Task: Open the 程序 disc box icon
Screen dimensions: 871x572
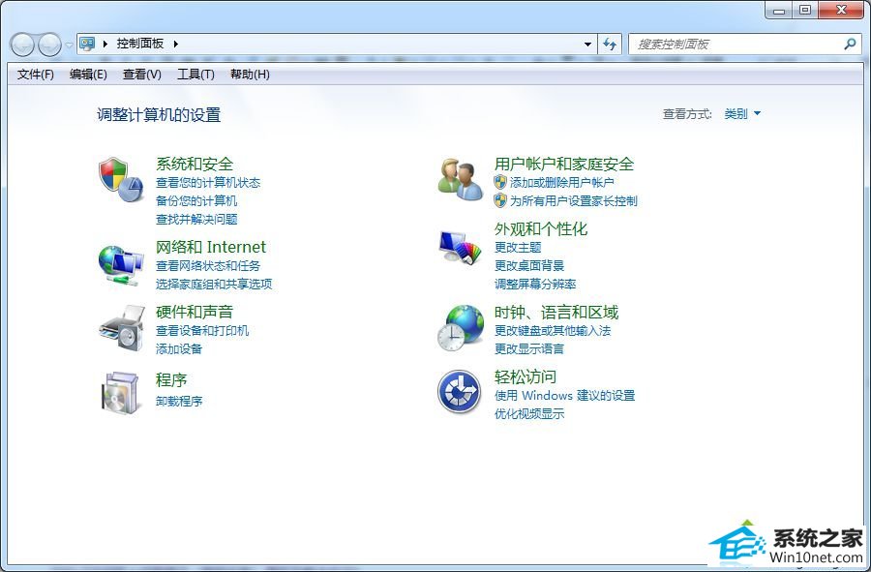Action: [x=120, y=393]
